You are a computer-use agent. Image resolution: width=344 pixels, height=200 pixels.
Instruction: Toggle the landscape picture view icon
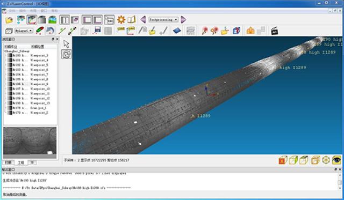[53, 20]
